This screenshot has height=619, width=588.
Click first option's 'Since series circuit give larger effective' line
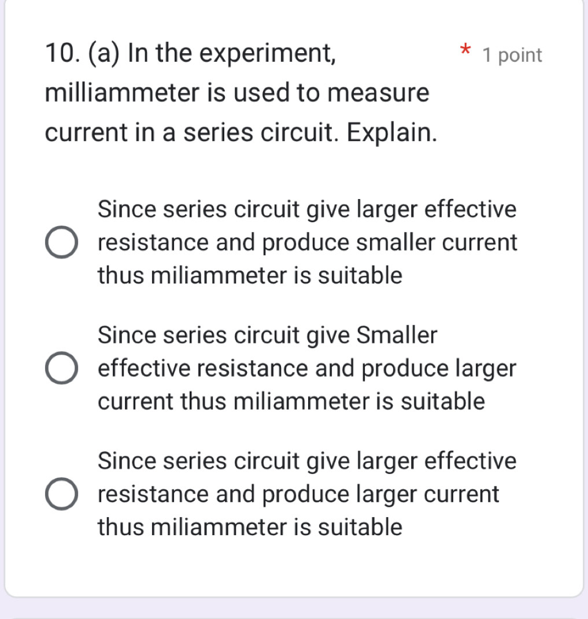[x=307, y=209]
